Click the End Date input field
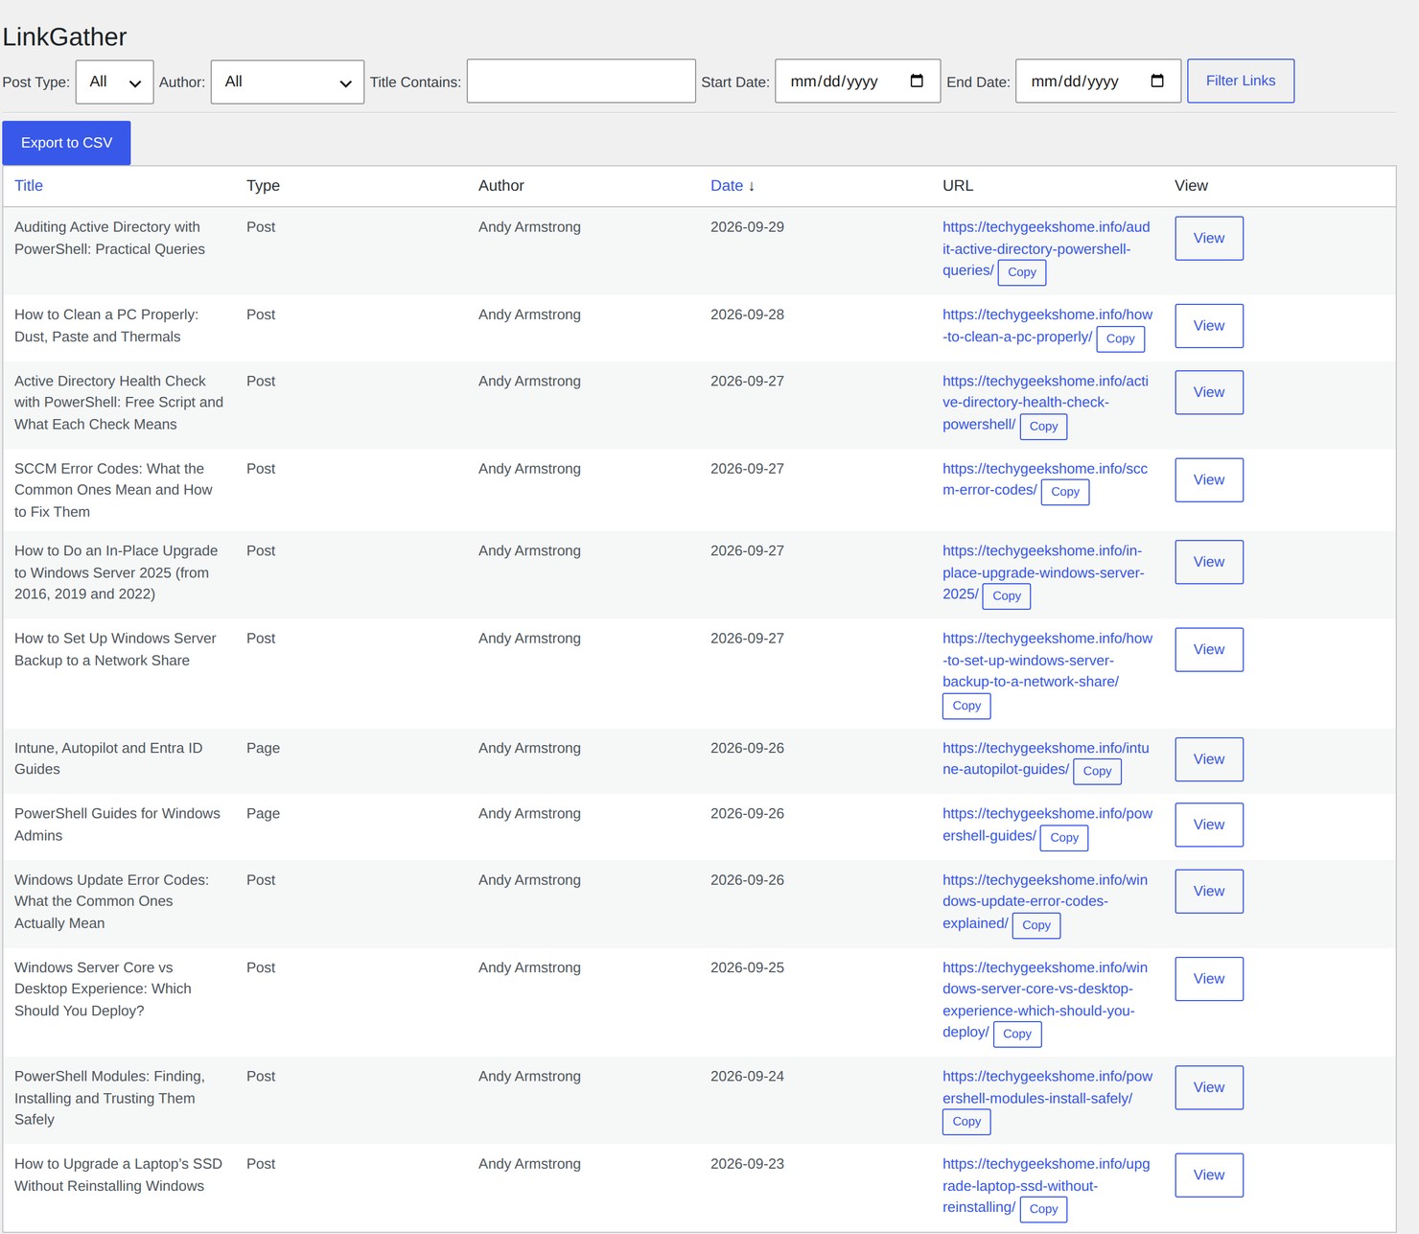The image size is (1419, 1234). click(x=1098, y=81)
